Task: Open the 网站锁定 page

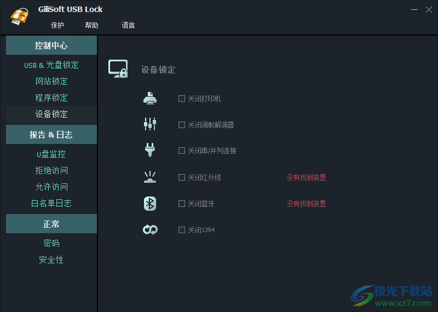Action: point(51,81)
